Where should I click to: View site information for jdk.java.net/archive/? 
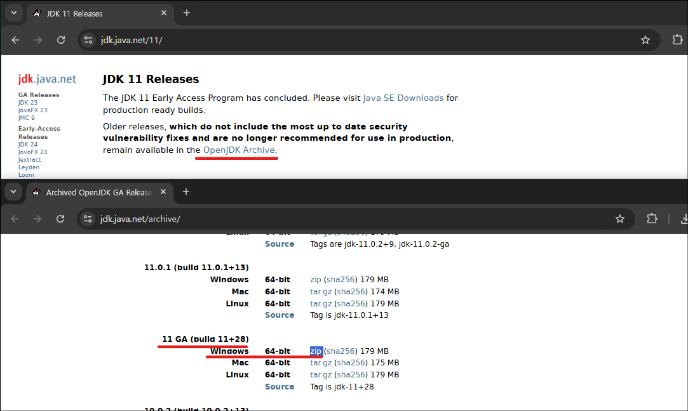coord(88,219)
